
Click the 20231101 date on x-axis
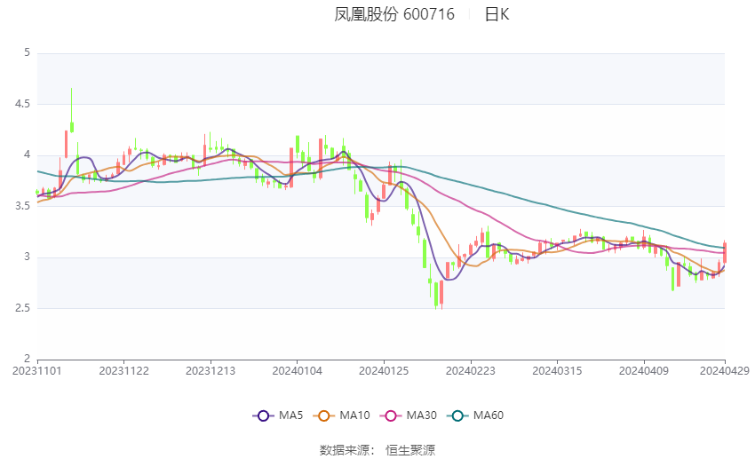(x=37, y=370)
